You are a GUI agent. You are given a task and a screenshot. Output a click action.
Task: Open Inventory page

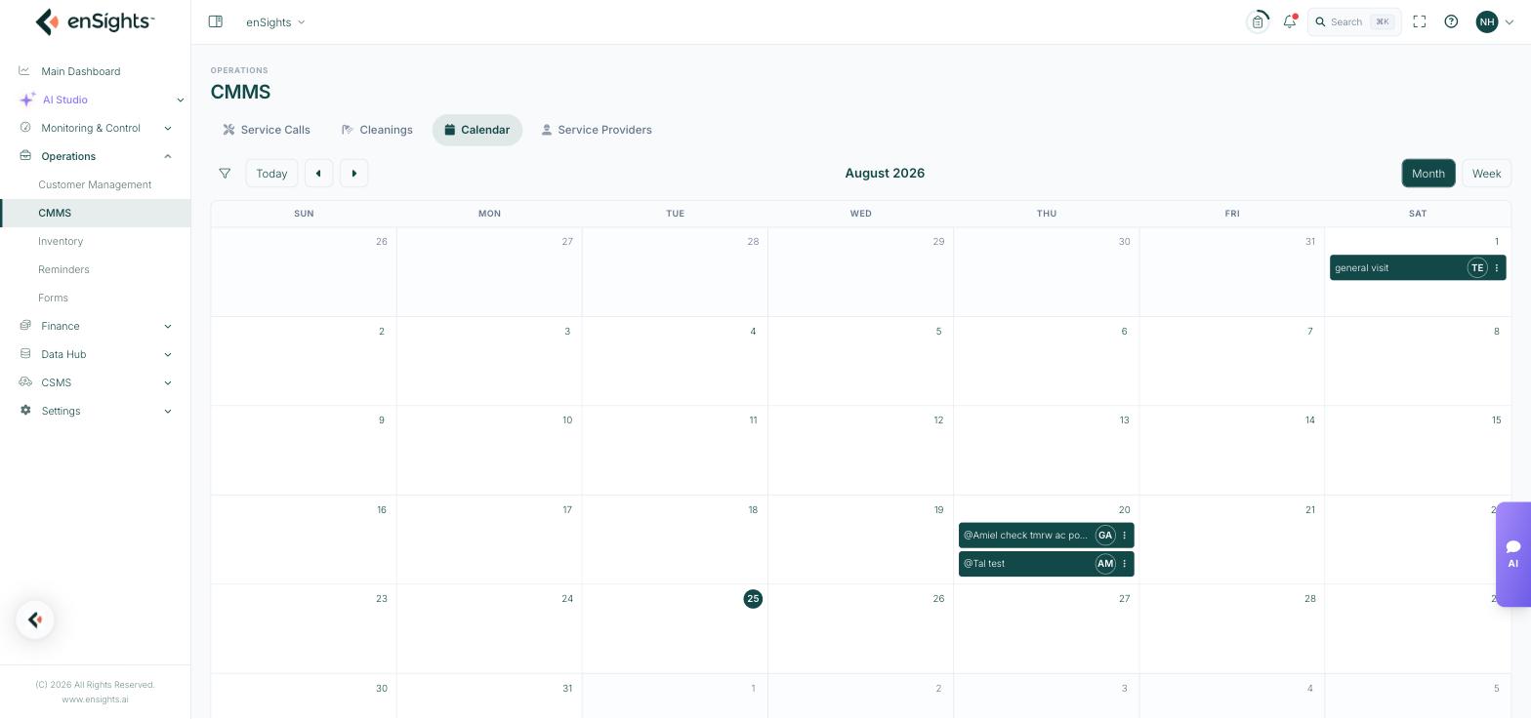coord(61,241)
